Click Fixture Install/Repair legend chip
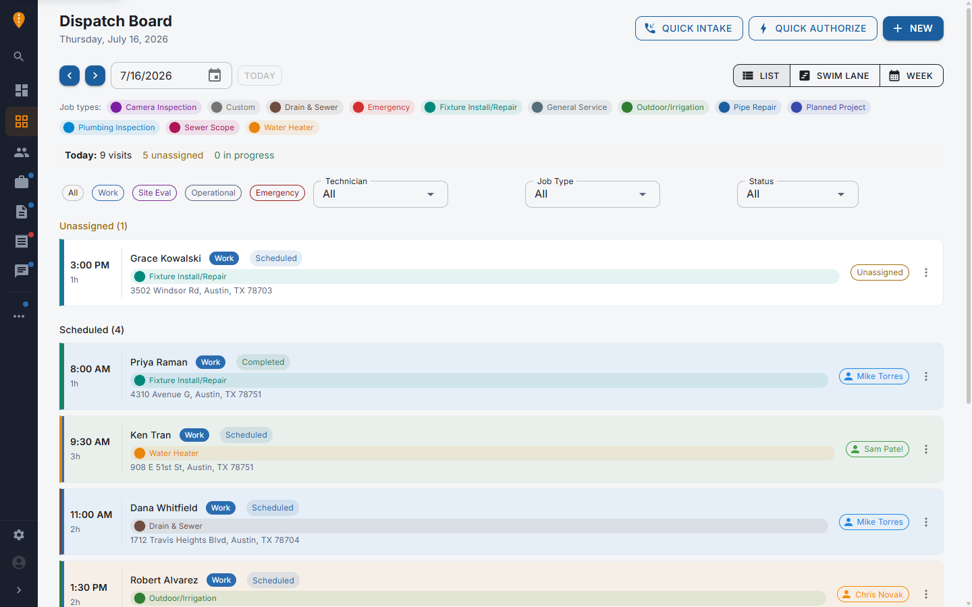Screen dimensions: 972x607 (x=471, y=107)
